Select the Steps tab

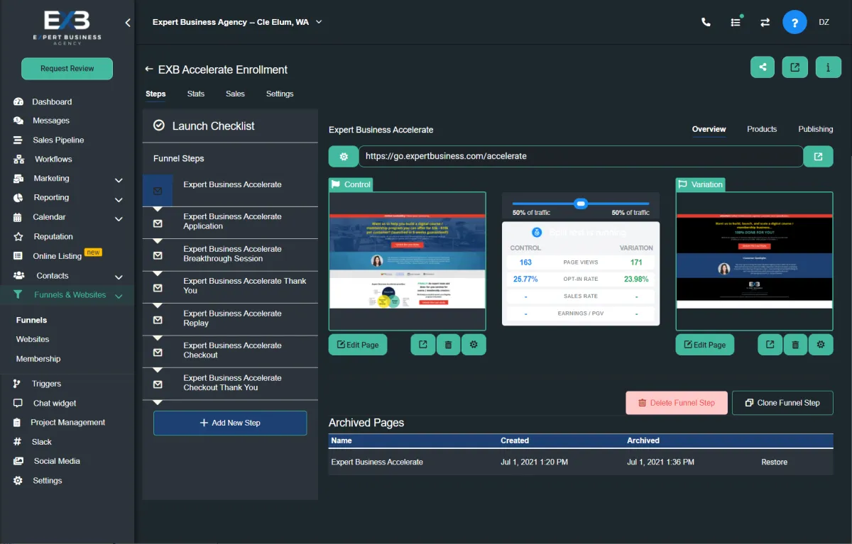click(x=155, y=94)
